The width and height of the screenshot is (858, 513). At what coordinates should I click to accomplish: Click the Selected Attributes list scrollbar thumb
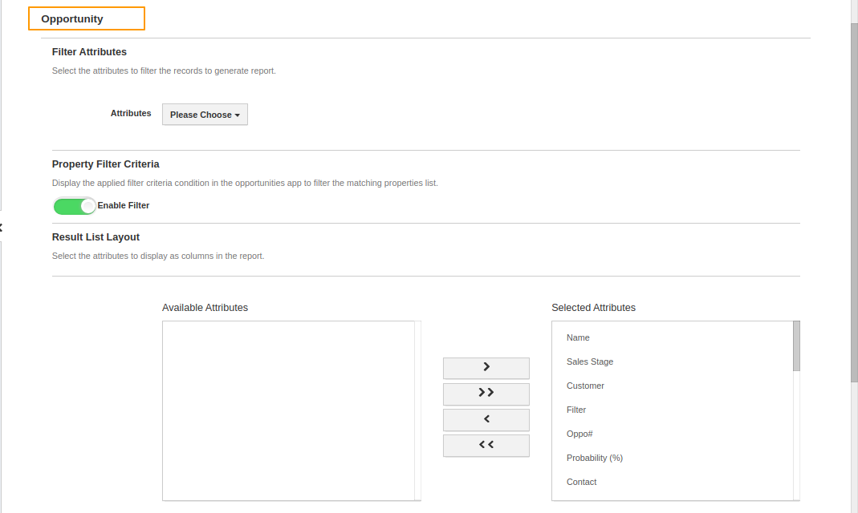[796, 345]
